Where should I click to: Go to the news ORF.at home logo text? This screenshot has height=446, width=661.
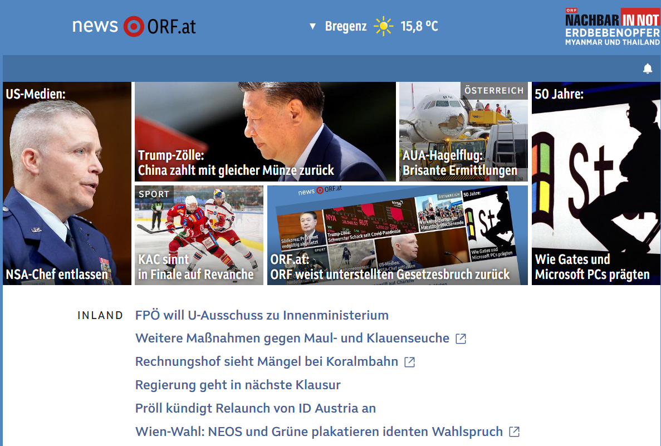click(x=134, y=26)
